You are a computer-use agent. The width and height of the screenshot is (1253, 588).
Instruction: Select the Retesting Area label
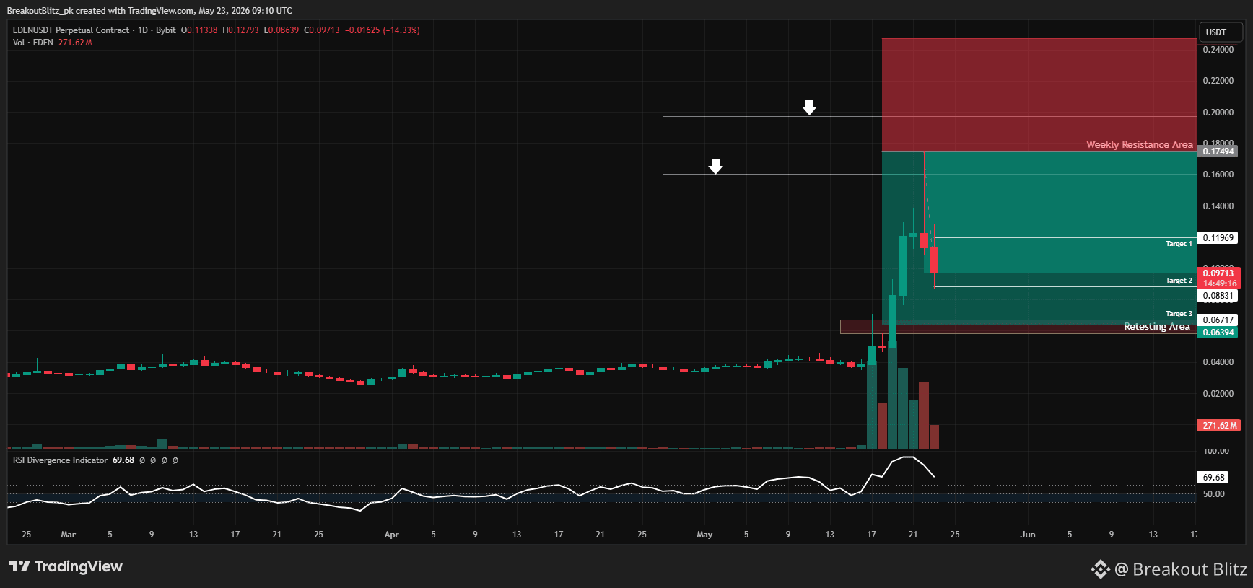click(1157, 327)
